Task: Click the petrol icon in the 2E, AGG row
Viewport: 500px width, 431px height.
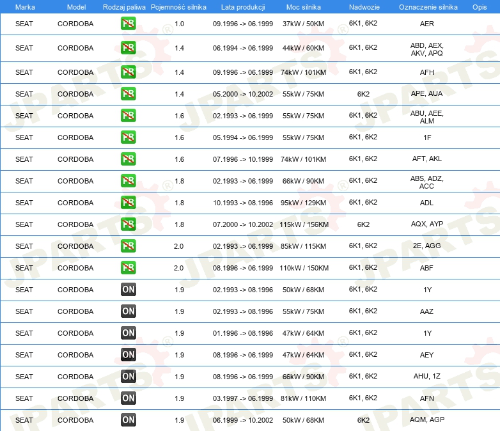Action: pyautogui.click(x=128, y=246)
